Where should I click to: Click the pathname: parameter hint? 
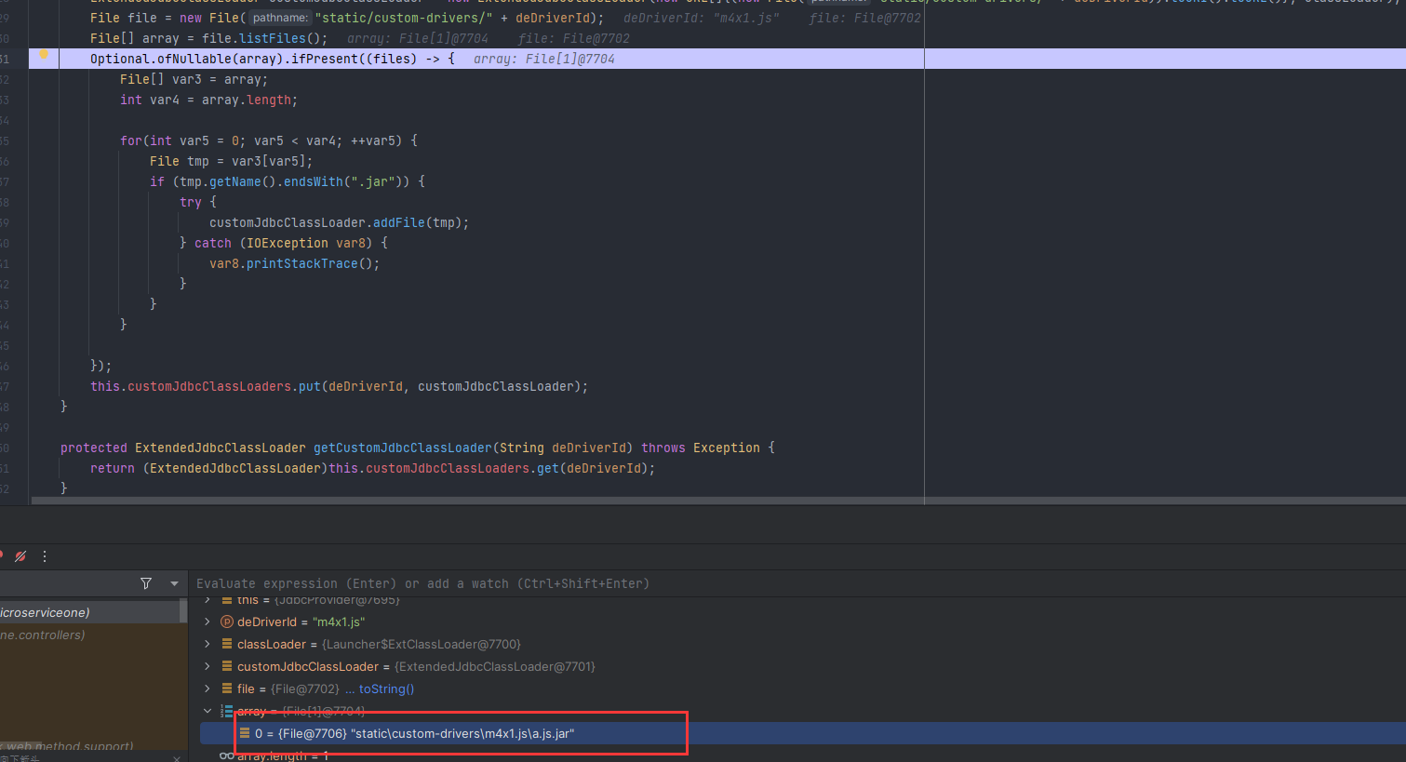pos(280,18)
